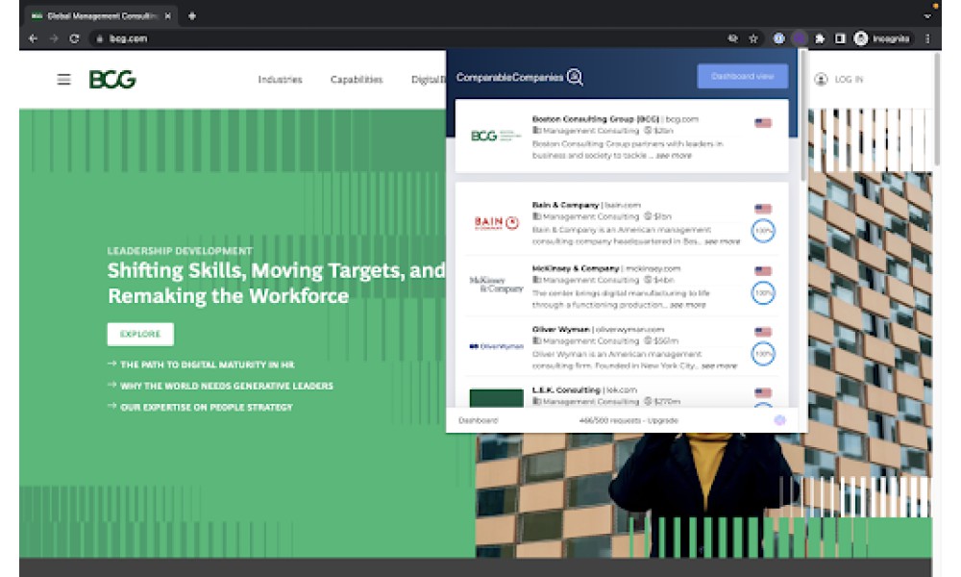Image resolution: width=961 pixels, height=577 pixels.
Task: Click the McKinsey & Company company name
Action: coord(576,268)
